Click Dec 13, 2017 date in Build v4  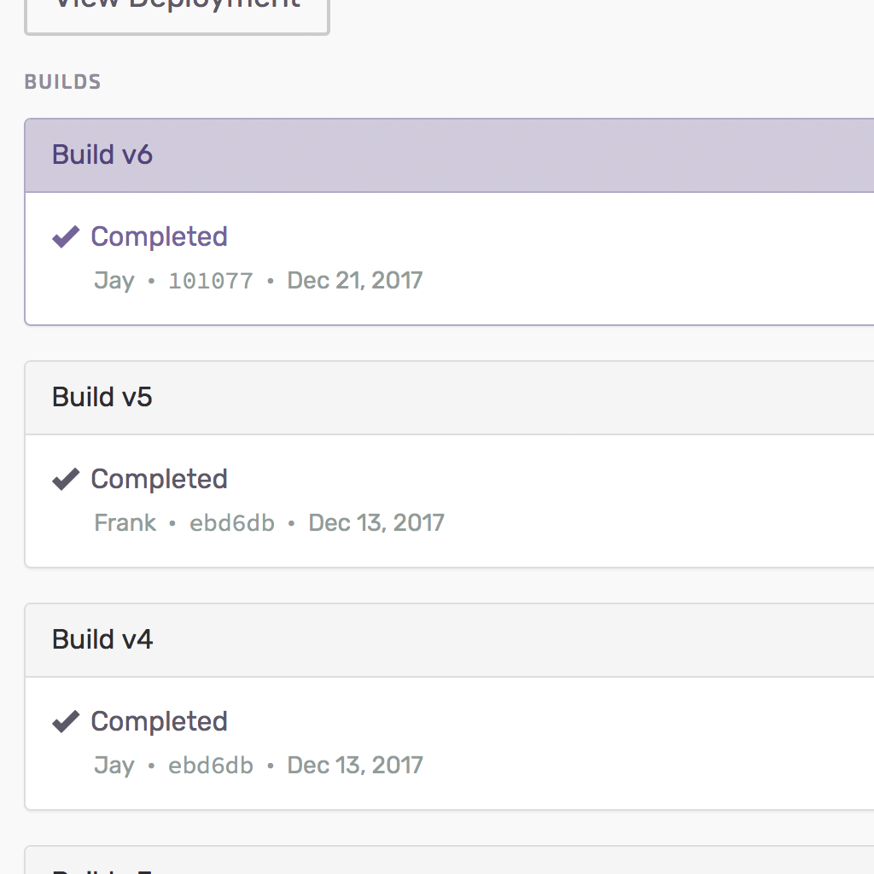(x=355, y=766)
